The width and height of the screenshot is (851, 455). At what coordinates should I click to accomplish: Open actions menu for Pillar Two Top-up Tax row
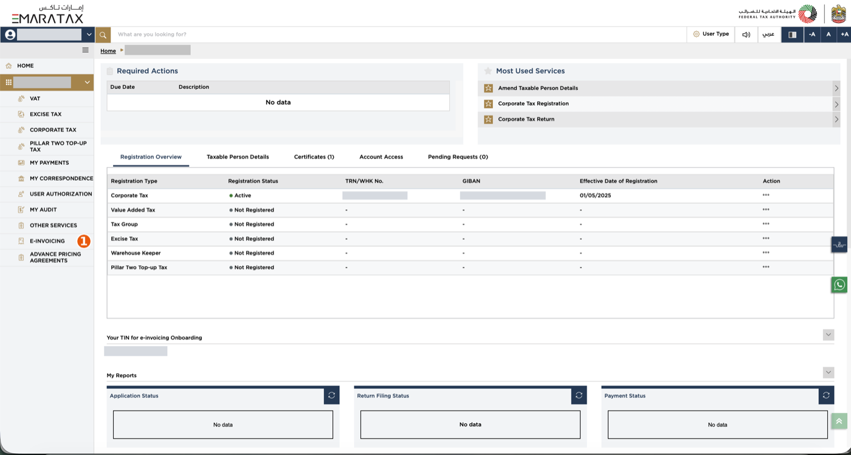point(766,267)
